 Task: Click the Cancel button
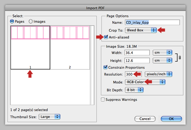coord(145,119)
